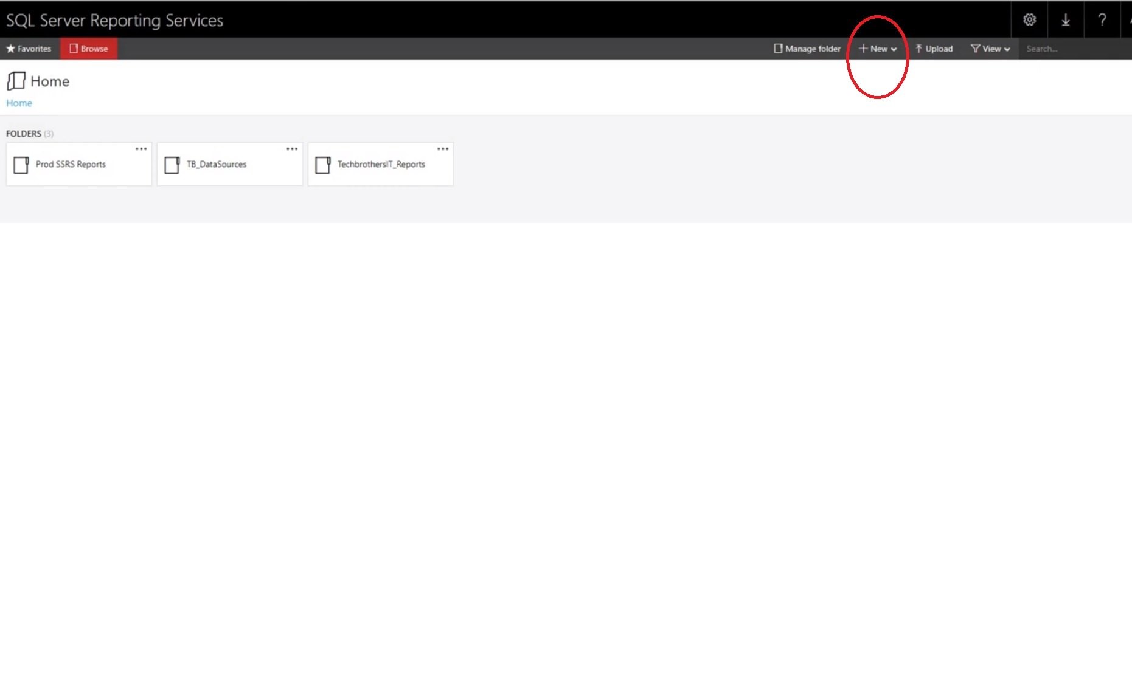Open the Help question mark icon

[x=1102, y=19]
